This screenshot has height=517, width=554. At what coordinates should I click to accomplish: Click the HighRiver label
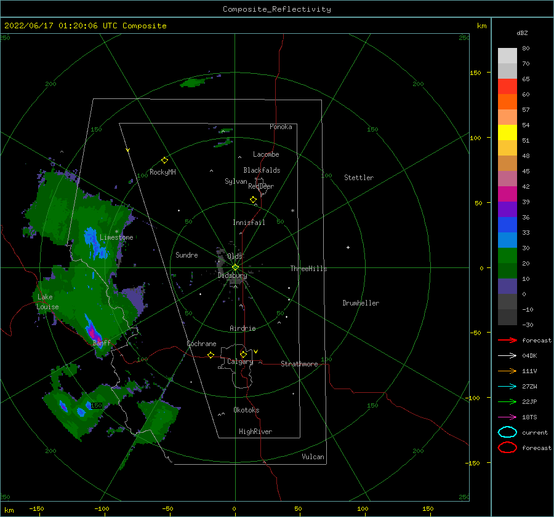255,432
